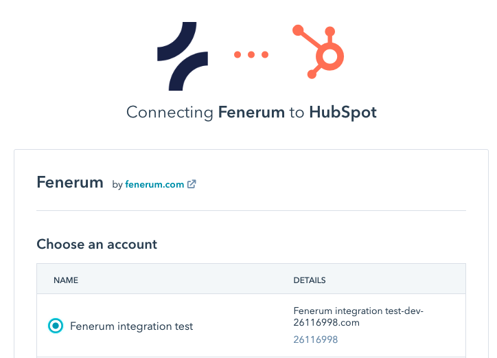This screenshot has width=497, height=358.
Task: Click the account table header bar
Action: coord(251,279)
